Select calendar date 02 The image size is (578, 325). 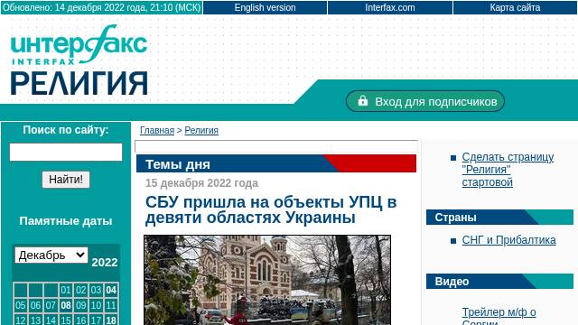[80, 290]
